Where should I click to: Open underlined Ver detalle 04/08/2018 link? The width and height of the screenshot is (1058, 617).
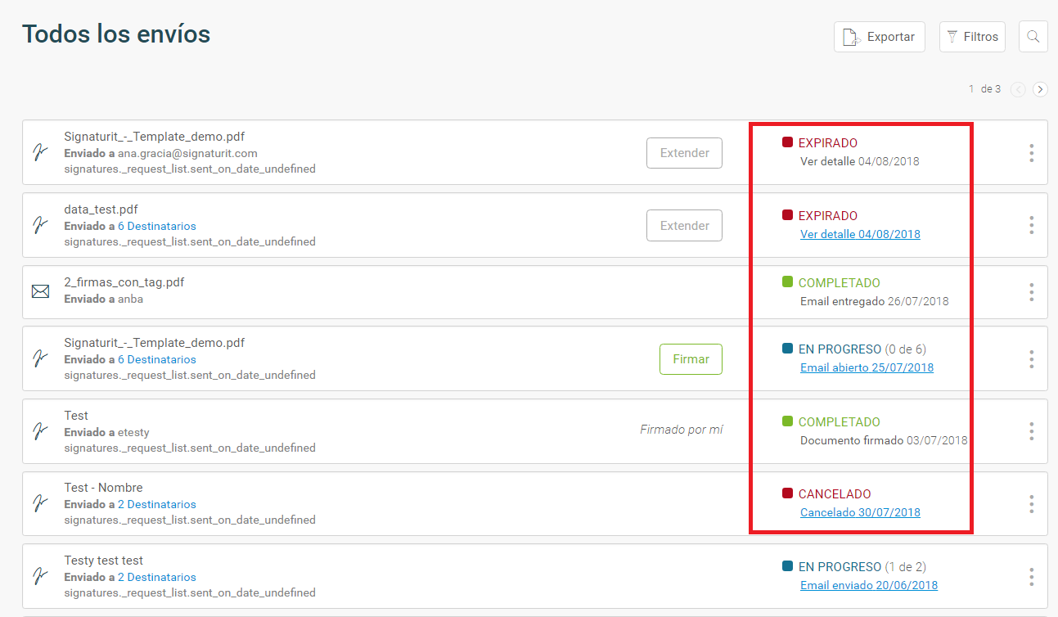(860, 234)
